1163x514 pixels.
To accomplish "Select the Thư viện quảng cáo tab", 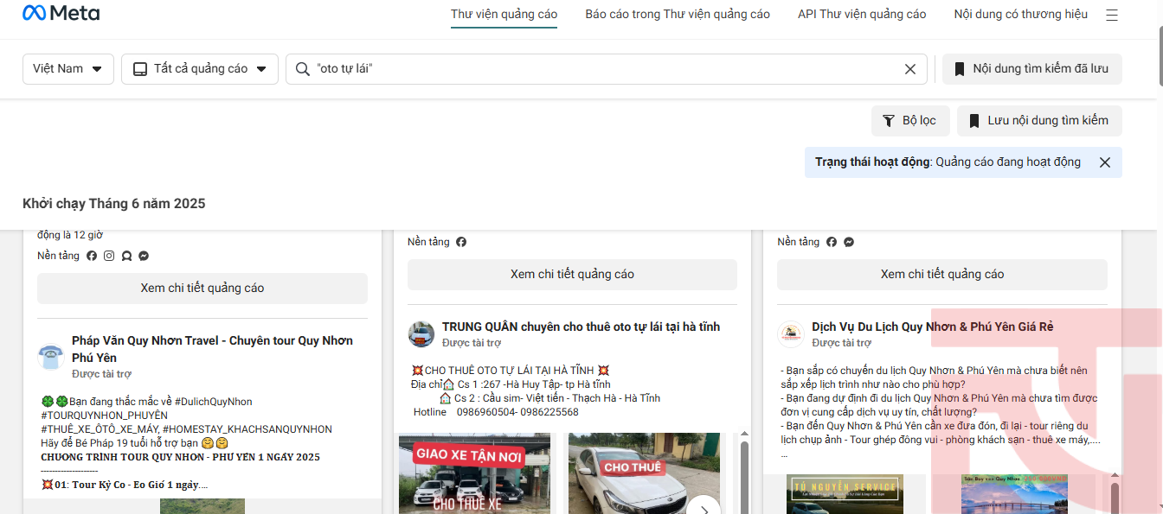I will pos(504,14).
